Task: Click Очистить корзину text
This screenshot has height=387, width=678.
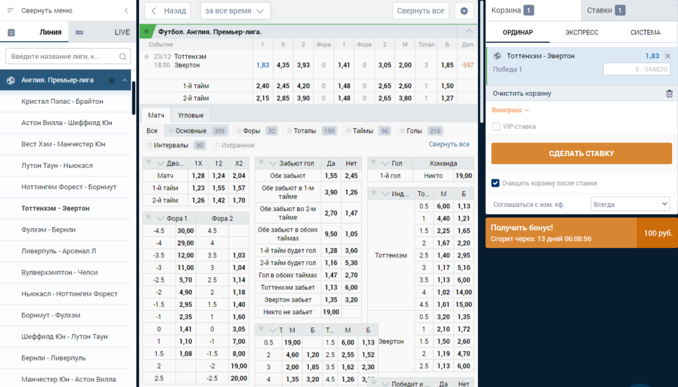Action: tap(522, 93)
